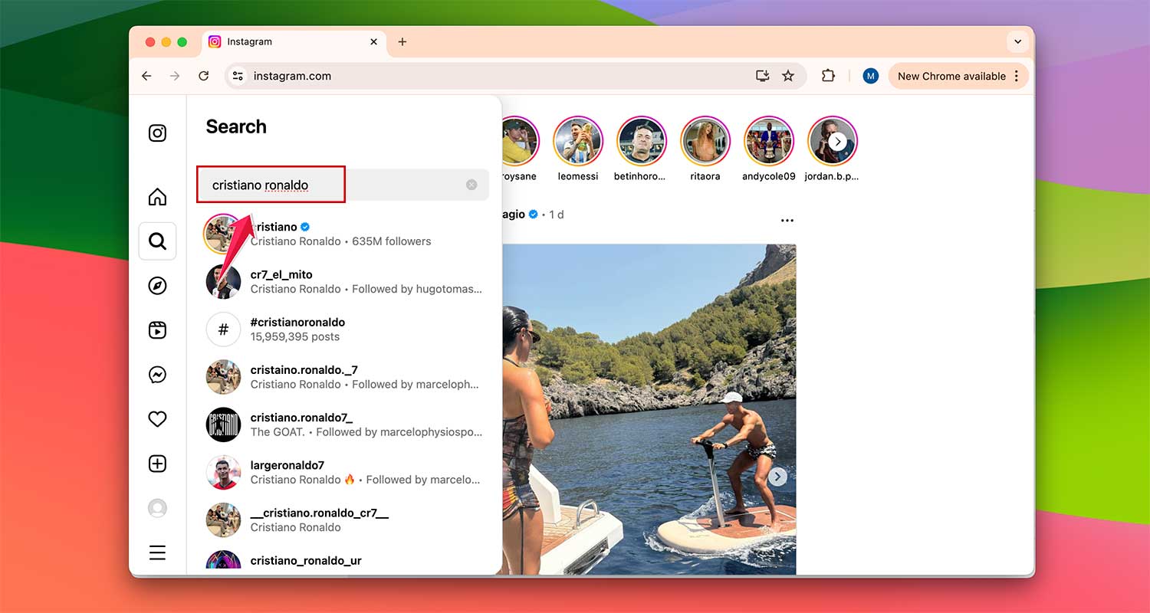Image resolution: width=1150 pixels, height=613 pixels.
Task: Open the post options three-dot menu
Action: (x=787, y=220)
